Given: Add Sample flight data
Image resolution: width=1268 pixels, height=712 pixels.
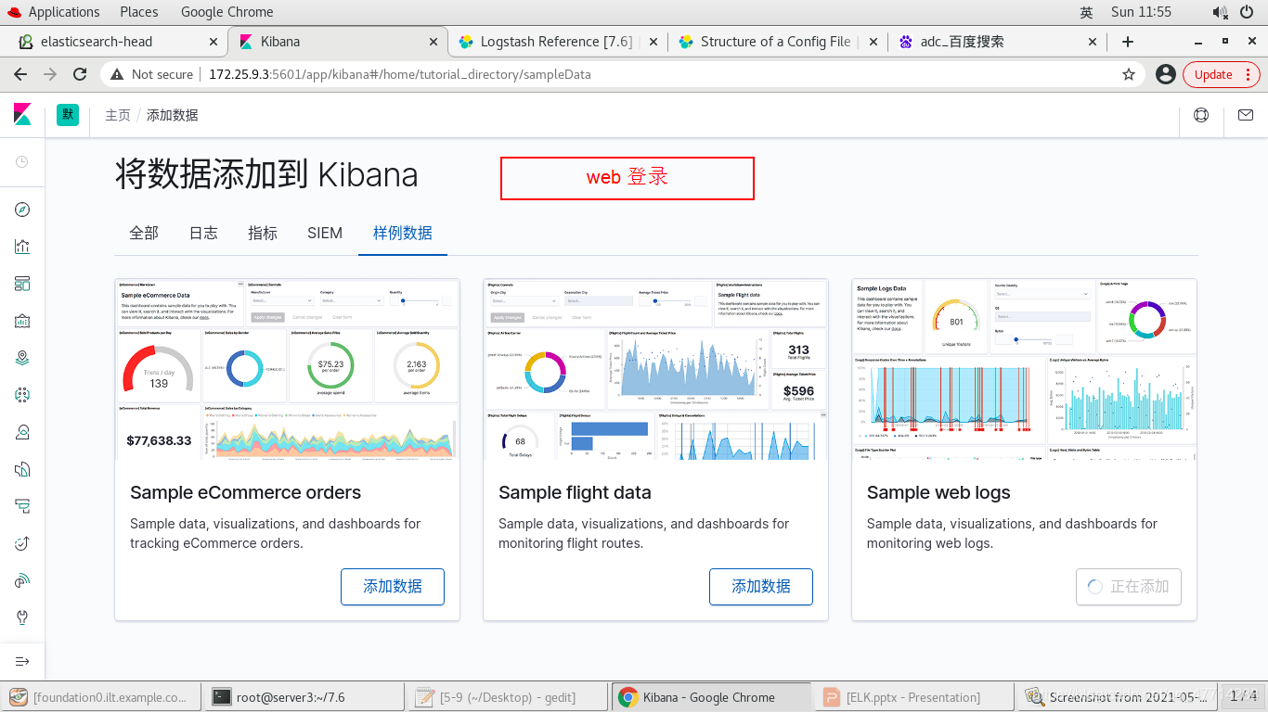Looking at the screenshot, I should point(761,587).
